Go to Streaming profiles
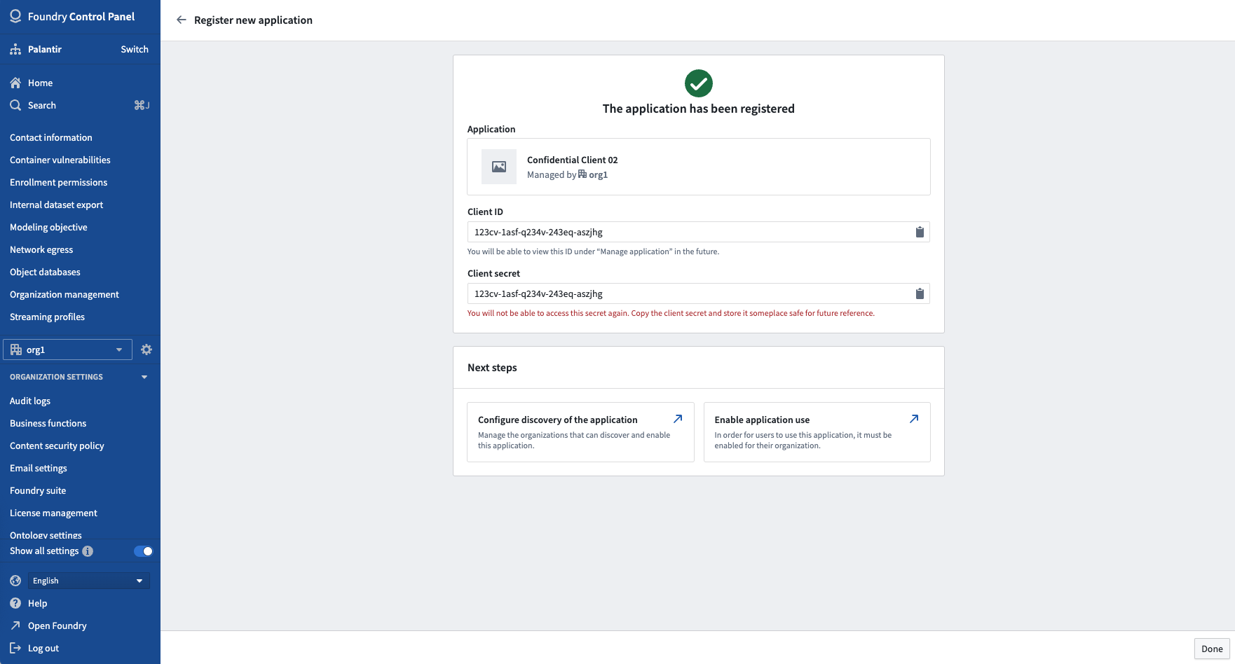This screenshot has height=664, width=1235. tap(48, 317)
